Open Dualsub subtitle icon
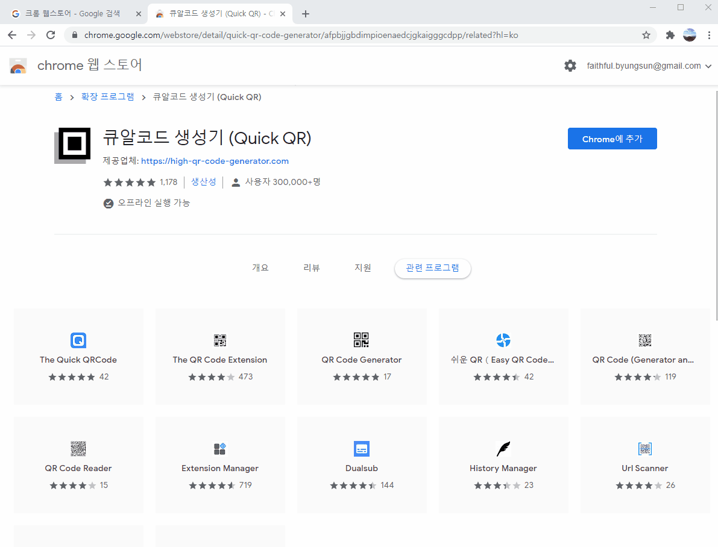The width and height of the screenshot is (718, 547). tap(362, 449)
